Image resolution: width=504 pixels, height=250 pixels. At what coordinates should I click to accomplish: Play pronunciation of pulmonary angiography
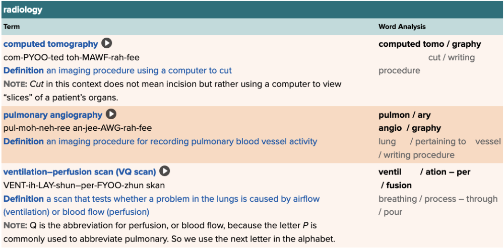tap(111, 115)
